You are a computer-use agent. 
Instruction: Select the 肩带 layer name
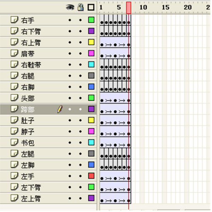pos(28,54)
